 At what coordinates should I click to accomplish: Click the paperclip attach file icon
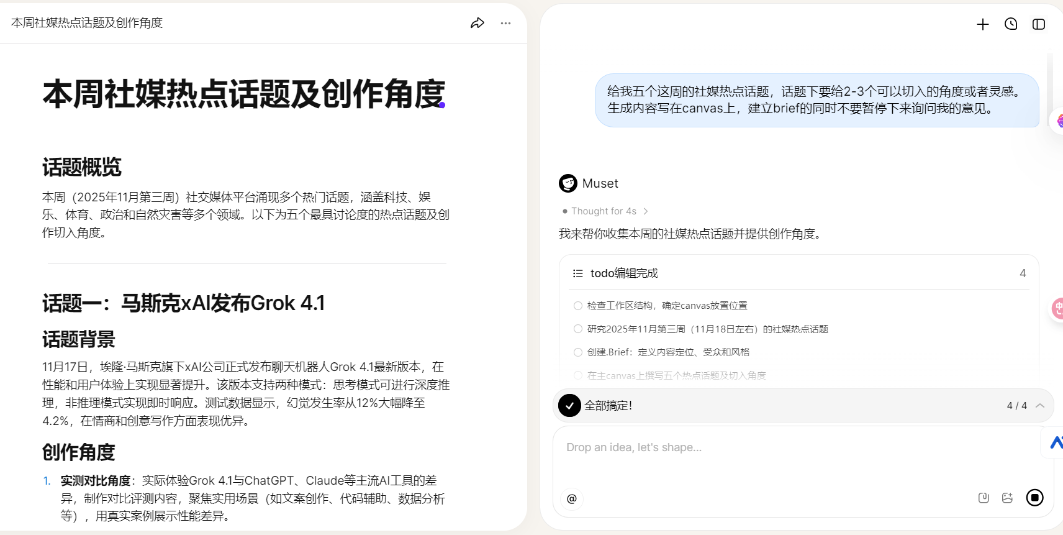point(984,498)
